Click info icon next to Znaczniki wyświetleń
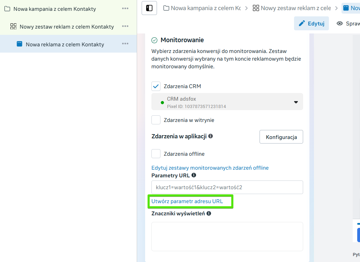This screenshot has width=360, height=262. [x=209, y=213]
